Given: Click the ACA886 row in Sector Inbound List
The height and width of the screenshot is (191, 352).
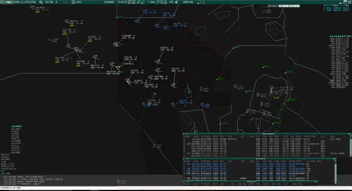Looking at the screenshot, I should (266, 141).
